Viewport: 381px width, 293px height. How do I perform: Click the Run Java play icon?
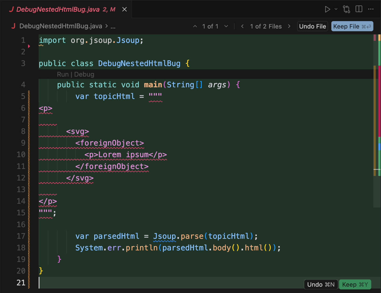327,9
